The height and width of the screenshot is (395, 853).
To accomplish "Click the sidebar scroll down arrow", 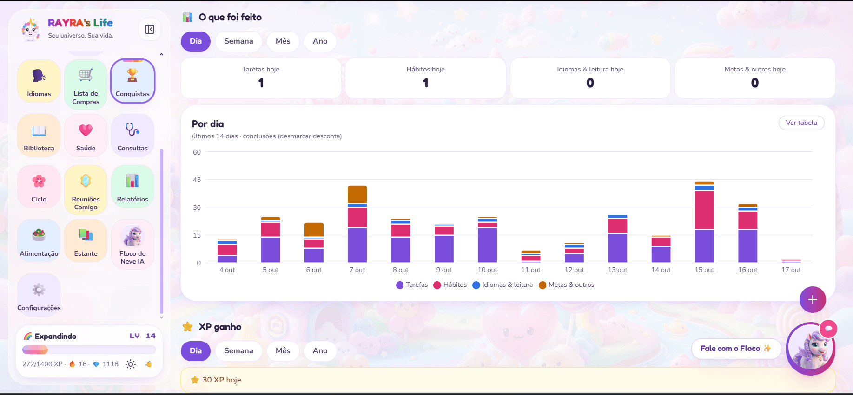I will click(x=161, y=317).
